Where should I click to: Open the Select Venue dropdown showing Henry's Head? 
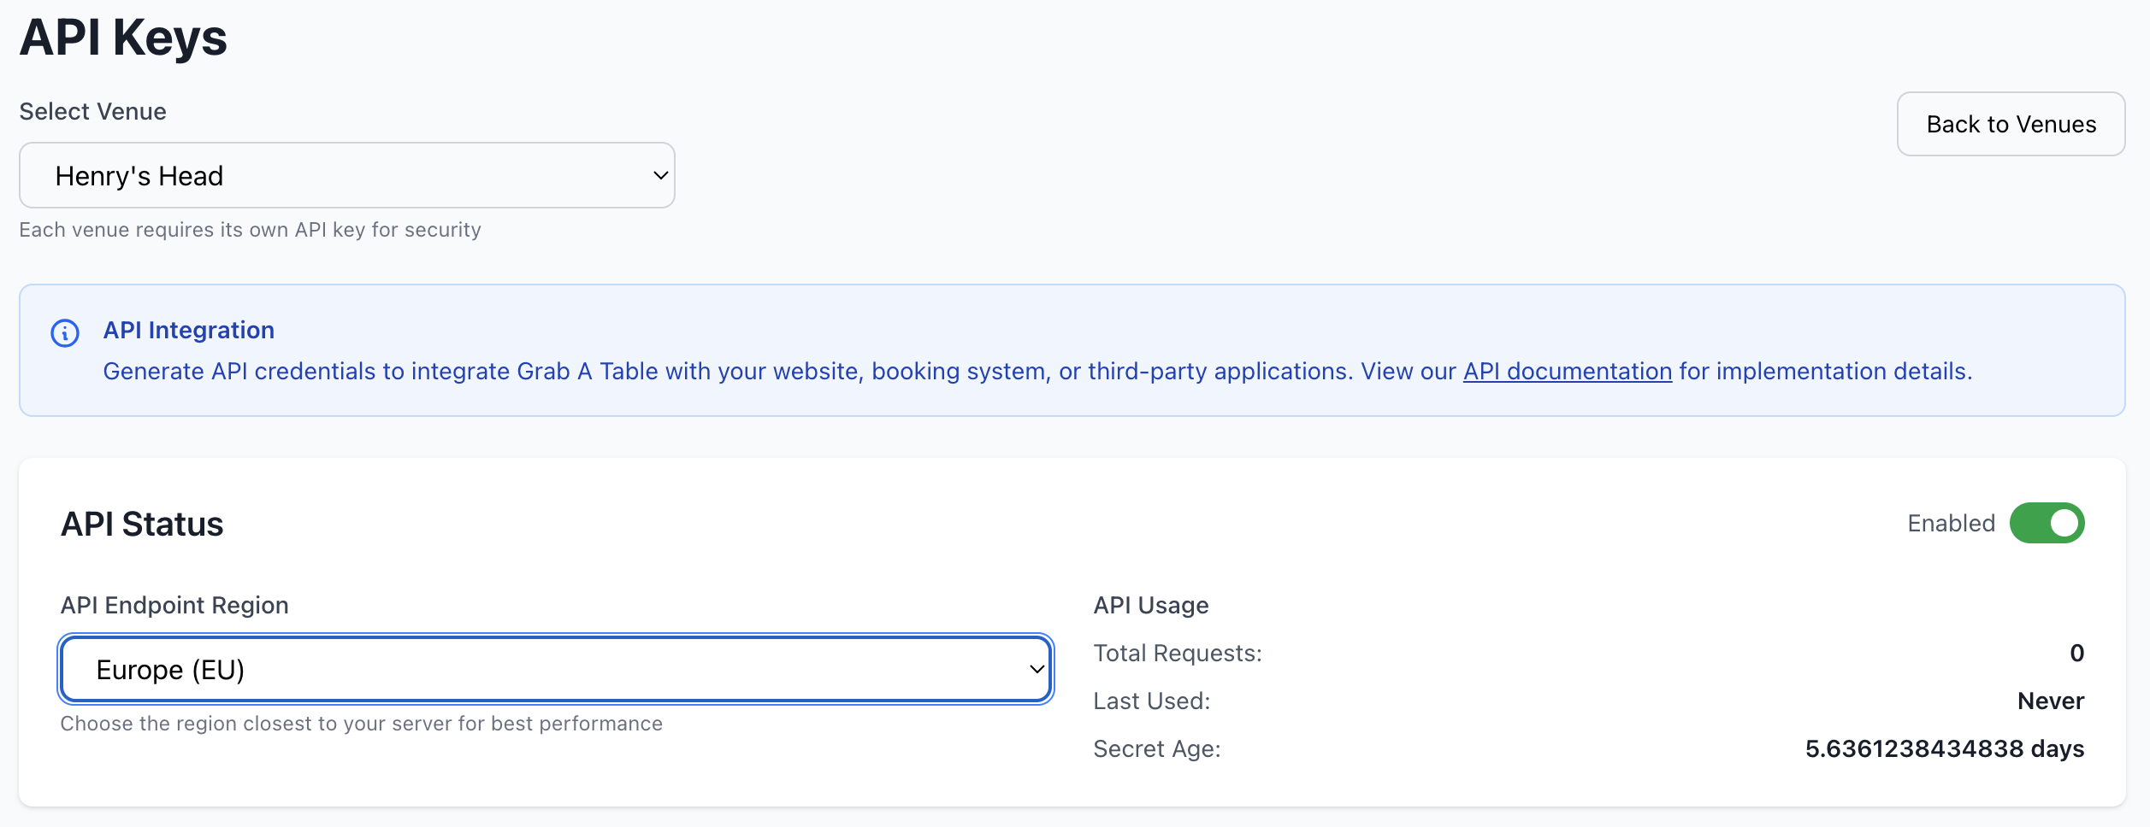tap(346, 176)
